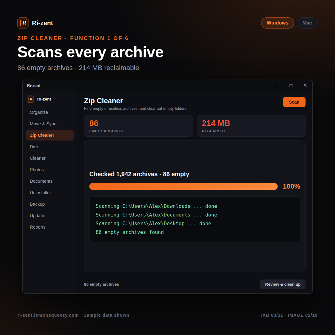
Task: Maximize the Ri-zent window
Action: pyautogui.click(x=291, y=86)
